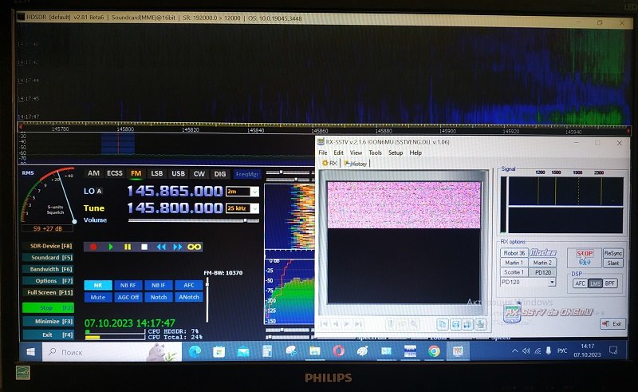Open File Explorer from the taskbar
The width and height of the screenshot is (638, 392).
314,351
